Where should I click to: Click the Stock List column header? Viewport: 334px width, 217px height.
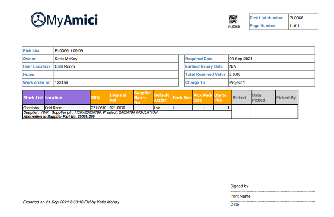click(x=33, y=98)
